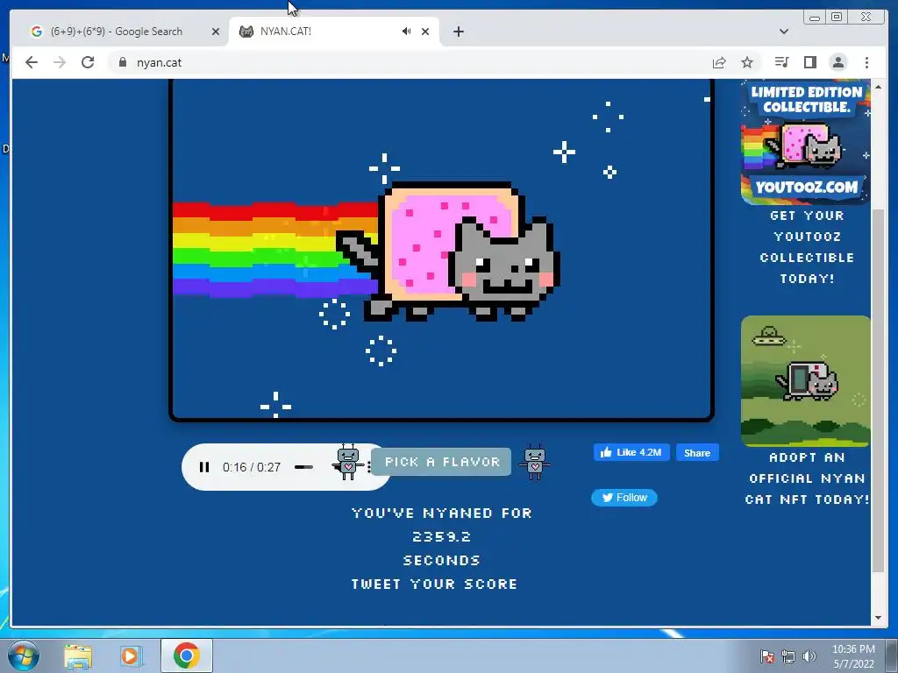The image size is (898, 673).
Task: Open the system volume speaker icon
Action: pos(809,656)
